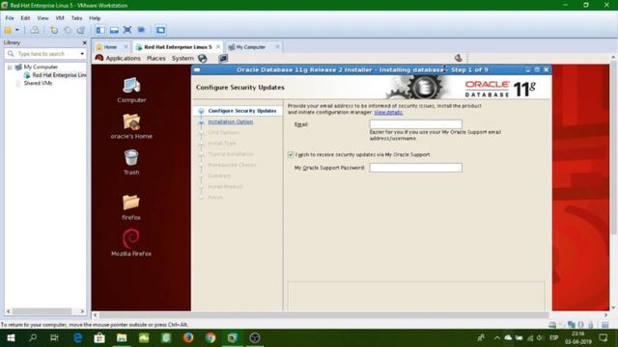Click the VM view horizontal scrollbar
Viewport: 618px width, 347px height.
coord(323,315)
